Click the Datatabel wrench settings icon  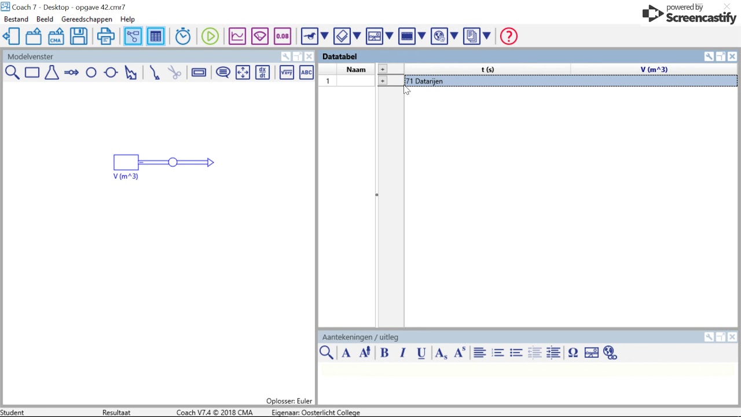click(x=709, y=57)
